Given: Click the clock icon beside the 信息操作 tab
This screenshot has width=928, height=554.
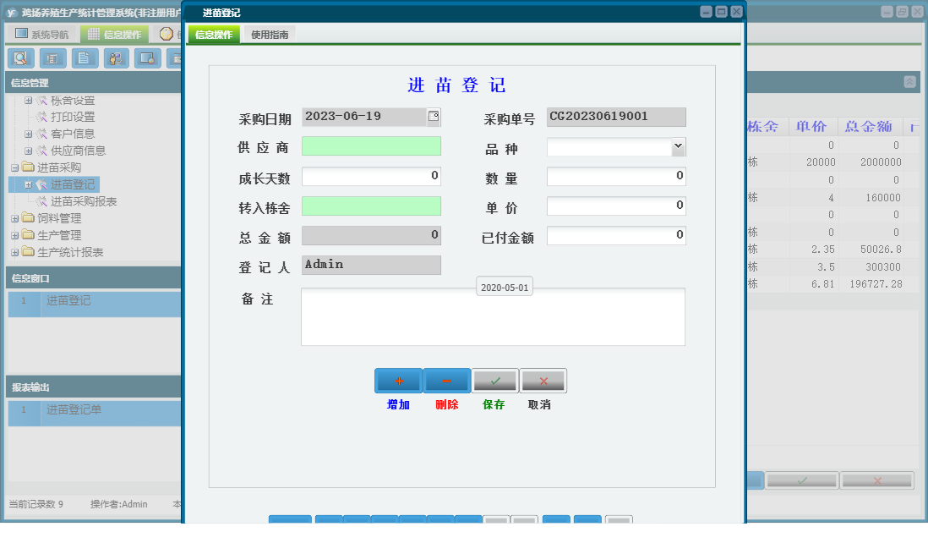Looking at the screenshot, I should [x=168, y=34].
